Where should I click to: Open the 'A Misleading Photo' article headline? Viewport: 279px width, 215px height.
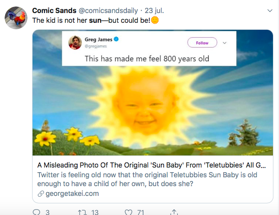coord(153,166)
